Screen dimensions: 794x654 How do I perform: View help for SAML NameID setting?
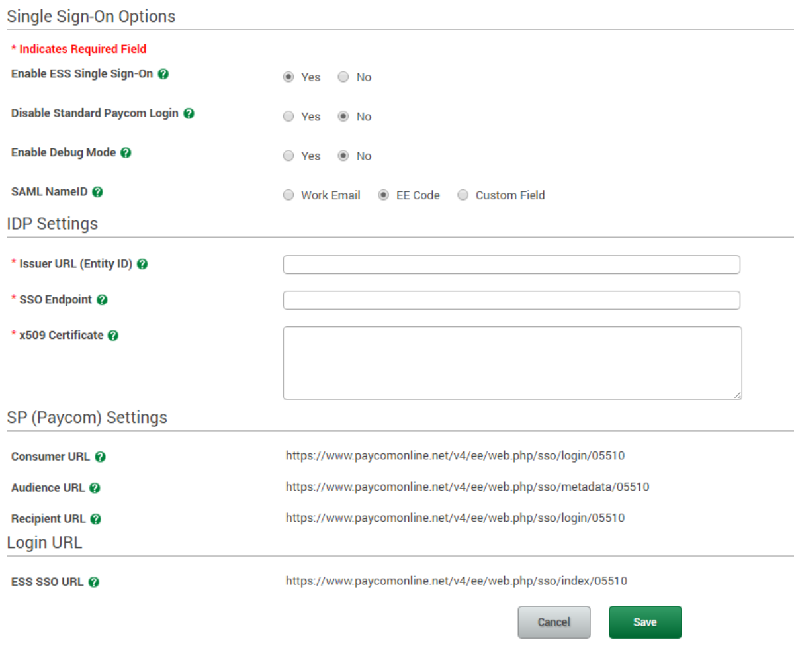point(97,192)
